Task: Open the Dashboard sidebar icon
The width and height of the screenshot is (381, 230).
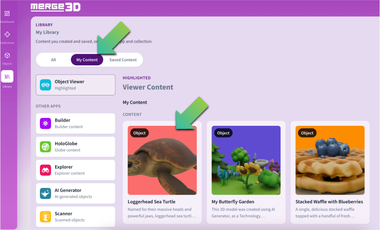Action: pyautogui.click(x=7, y=13)
